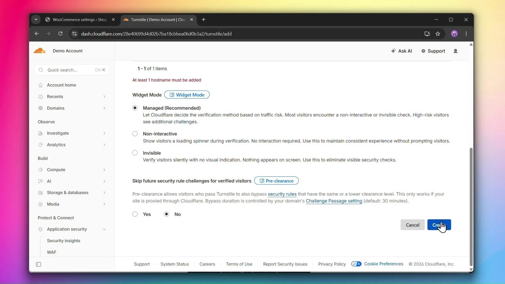Image resolution: width=505 pixels, height=284 pixels.
Task: Open the Widget Mode documentation pill
Action: [187, 95]
